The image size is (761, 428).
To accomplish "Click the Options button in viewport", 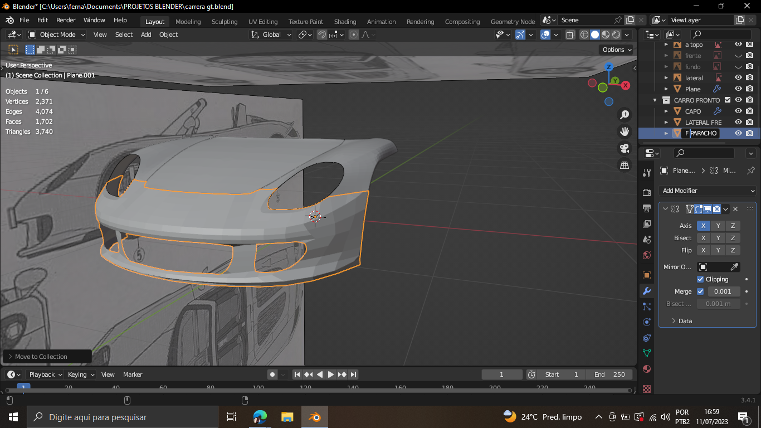I will (617, 50).
